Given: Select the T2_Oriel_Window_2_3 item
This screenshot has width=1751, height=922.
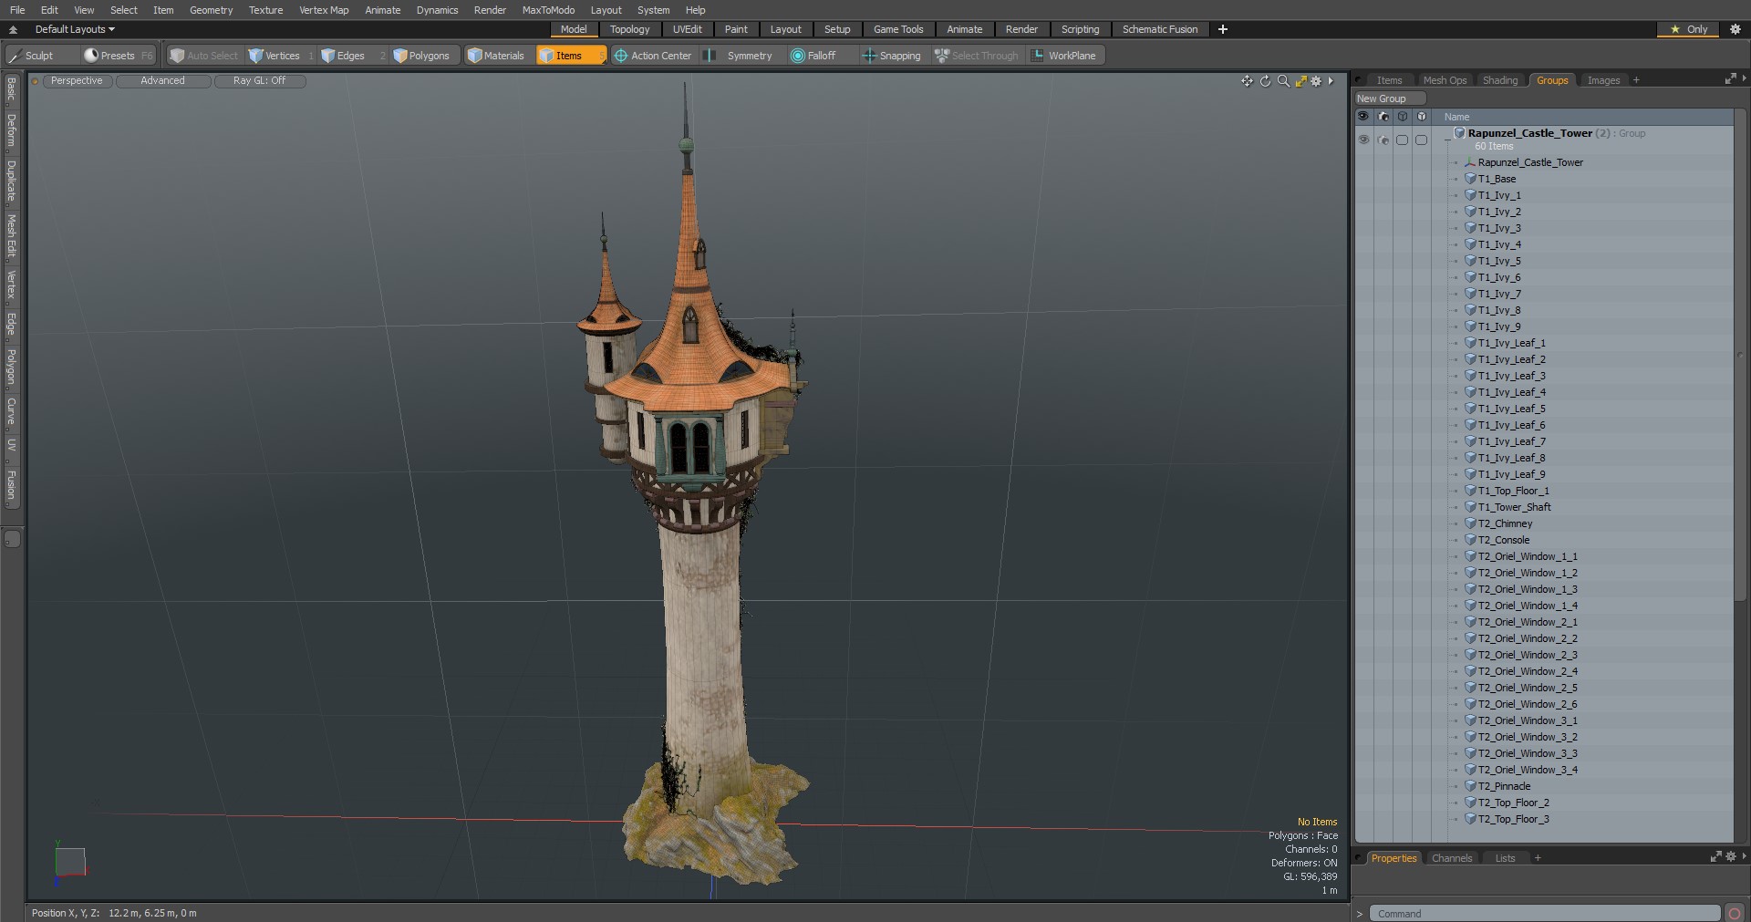Looking at the screenshot, I should click(1528, 655).
